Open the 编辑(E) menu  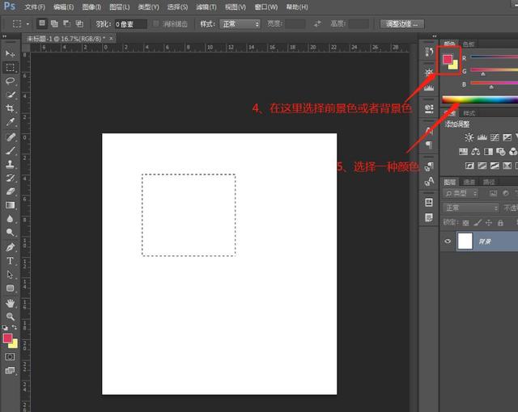[63, 7]
